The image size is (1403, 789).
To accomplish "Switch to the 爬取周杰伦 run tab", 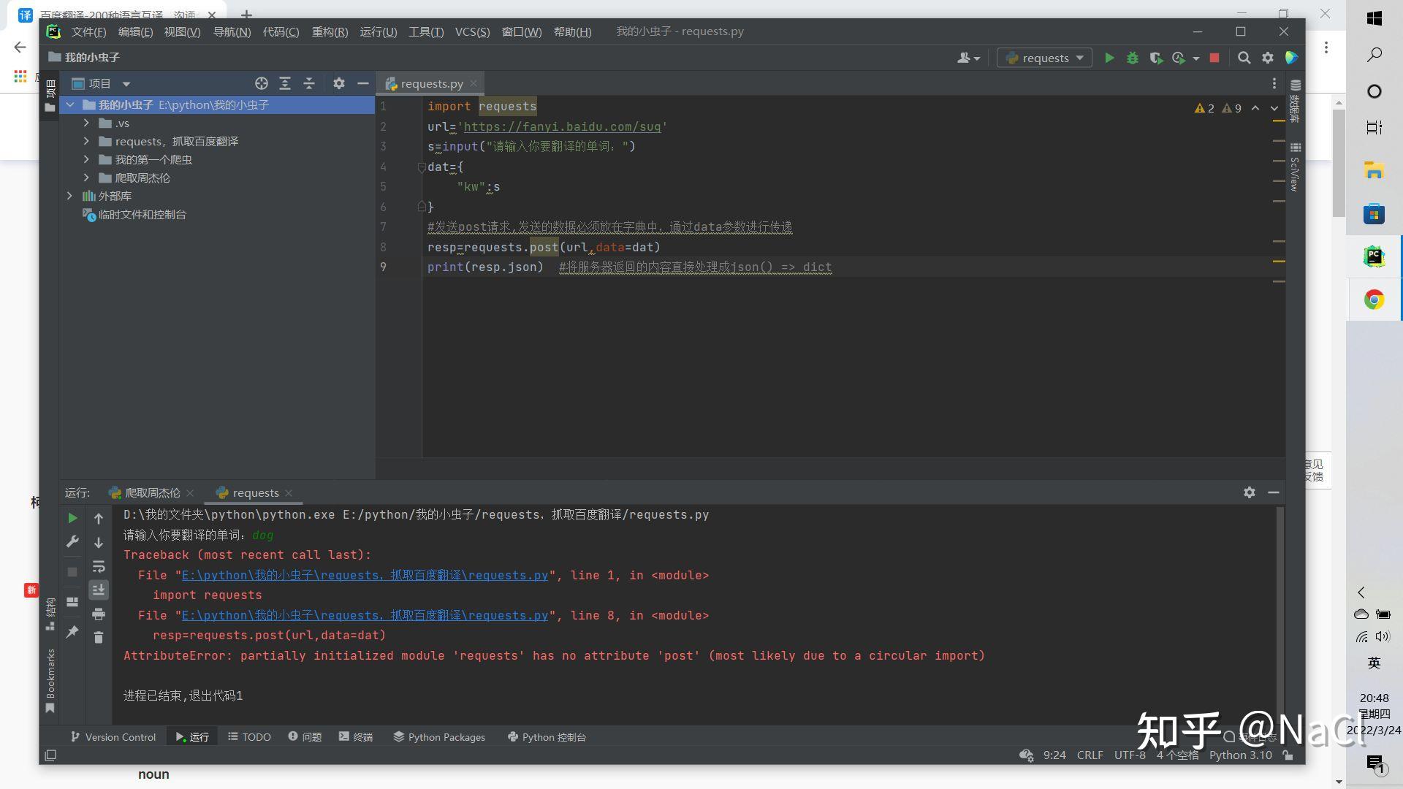I will 152,492.
